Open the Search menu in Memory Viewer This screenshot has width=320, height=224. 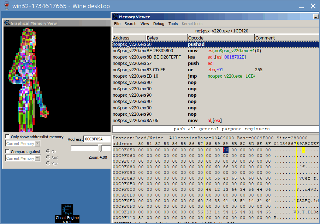pyautogui.click(x=130, y=24)
